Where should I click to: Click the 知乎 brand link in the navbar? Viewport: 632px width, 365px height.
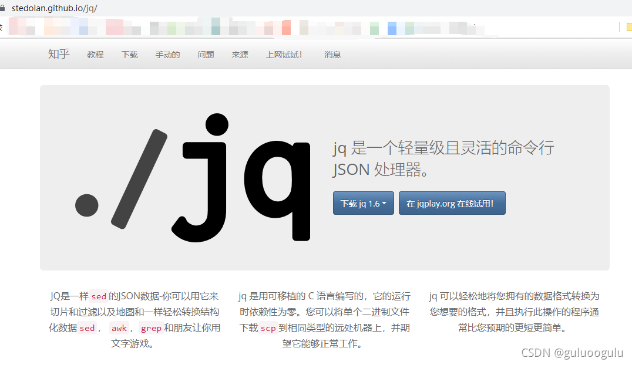pos(59,54)
